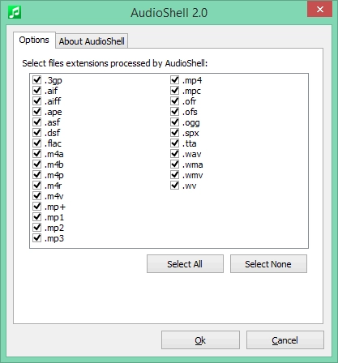The width and height of the screenshot is (338, 363).
Task: Toggle the .aiff extension checkbox
Action: pyautogui.click(x=37, y=101)
